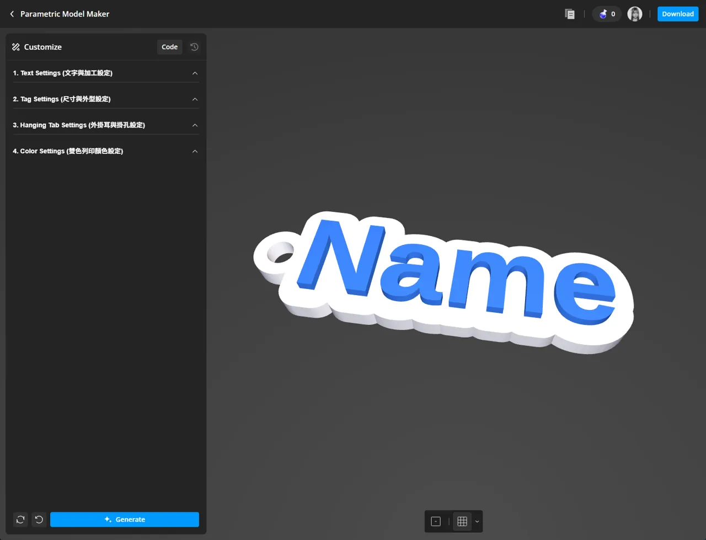The height and width of the screenshot is (540, 706).
Task: Collapse the Color Settings section chevron
Action: (195, 151)
